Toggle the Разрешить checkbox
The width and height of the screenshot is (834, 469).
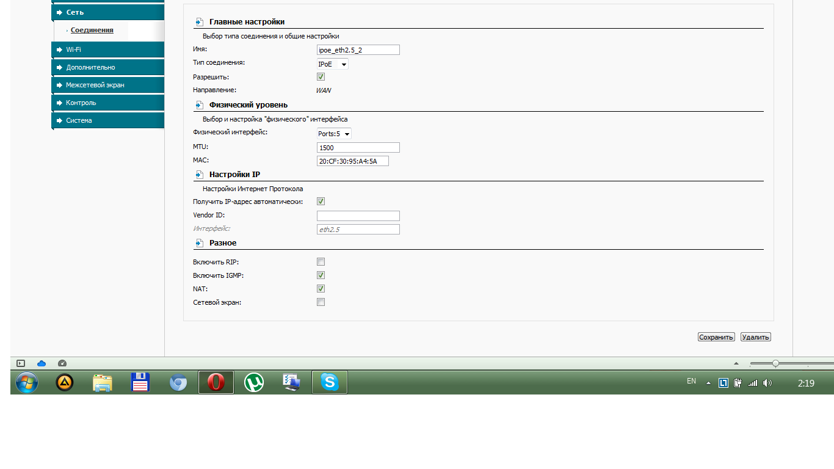(321, 77)
